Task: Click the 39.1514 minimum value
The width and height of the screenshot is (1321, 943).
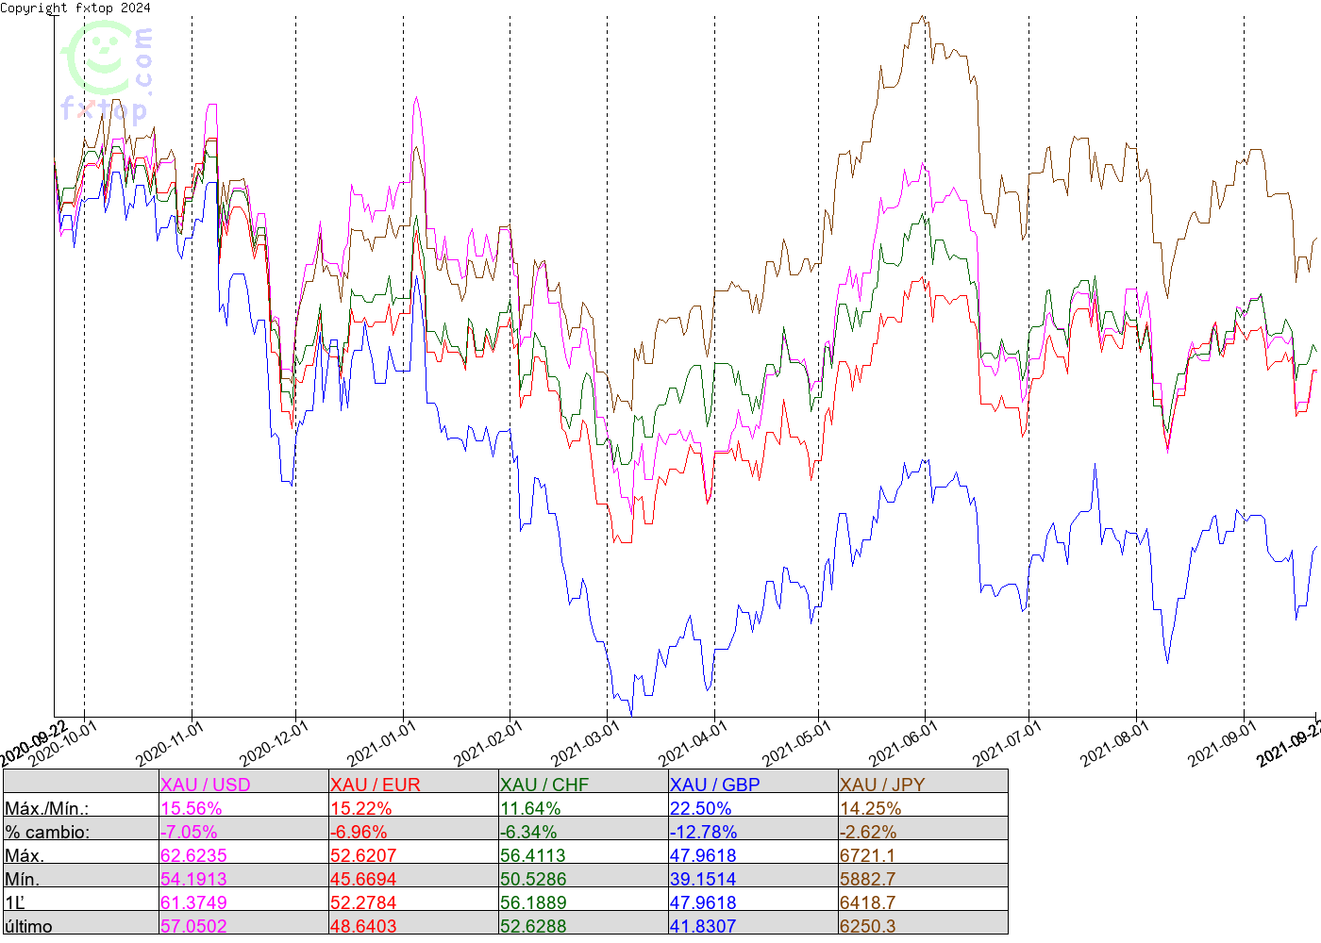Action: tap(703, 880)
